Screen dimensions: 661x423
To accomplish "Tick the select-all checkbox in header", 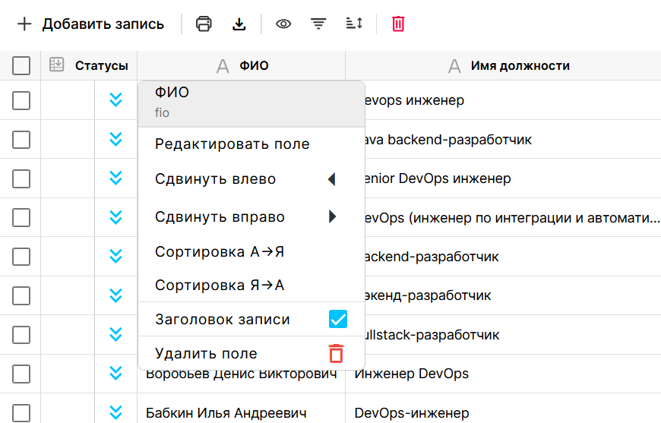I will (21, 66).
